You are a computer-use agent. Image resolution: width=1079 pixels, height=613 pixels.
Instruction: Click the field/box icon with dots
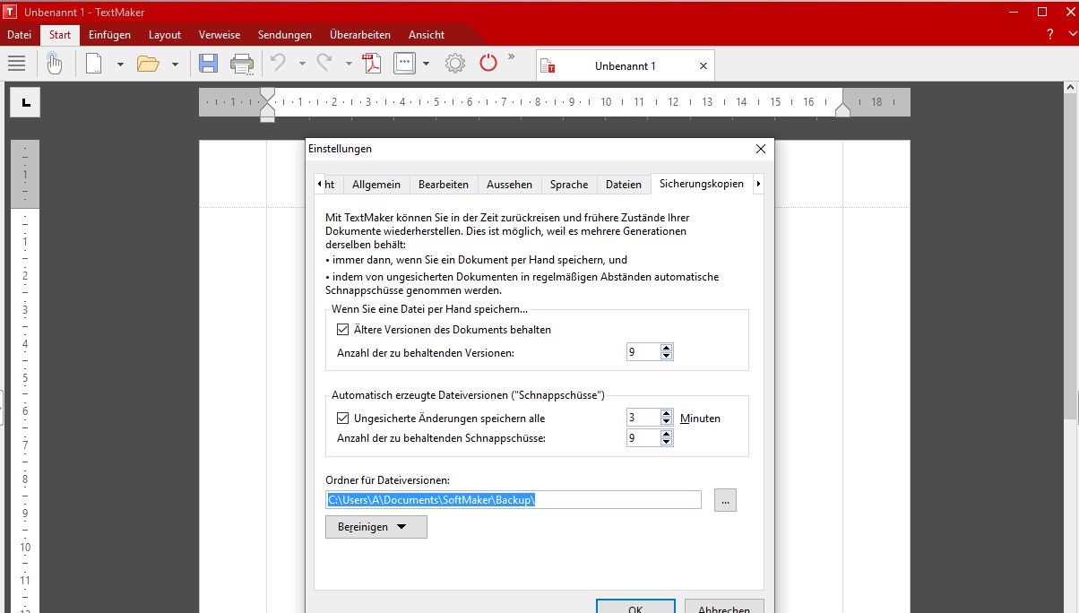click(x=404, y=64)
